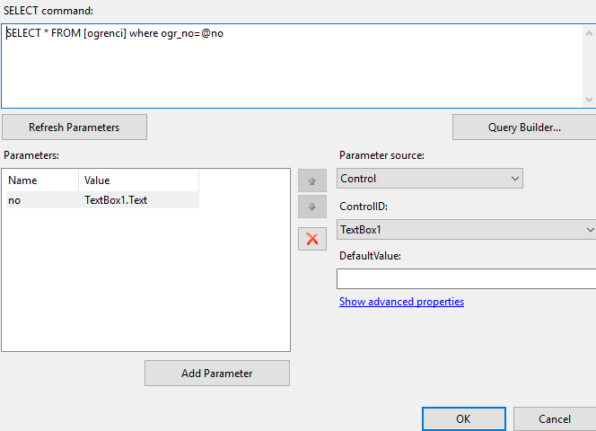Confirm the dialog with OK
596x431 pixels.
(464, 418)
